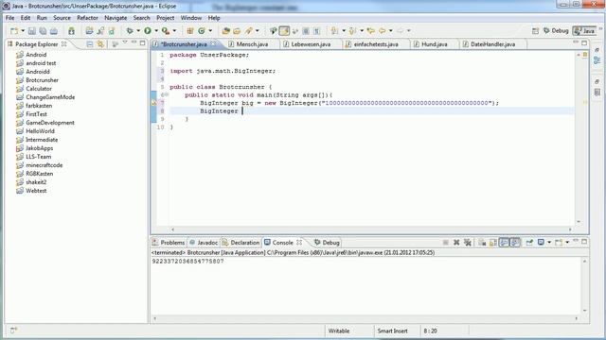Open the New wizard dropdown arrow

pos(23,31)
